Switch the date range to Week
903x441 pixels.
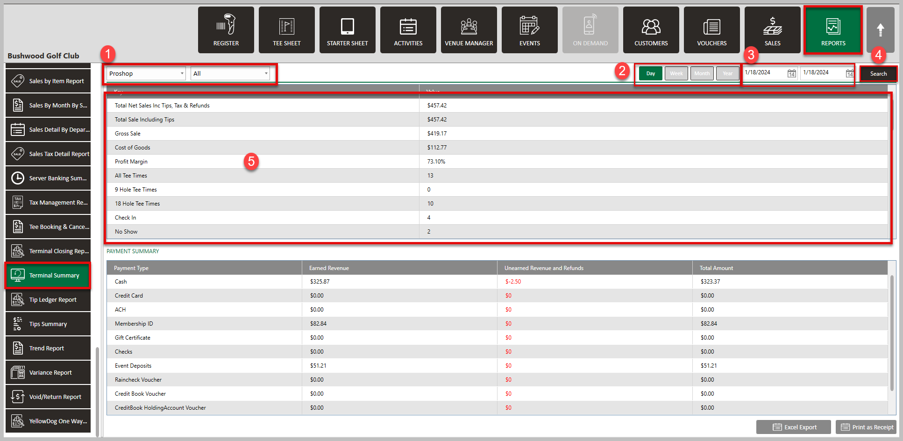click(676, 73)
